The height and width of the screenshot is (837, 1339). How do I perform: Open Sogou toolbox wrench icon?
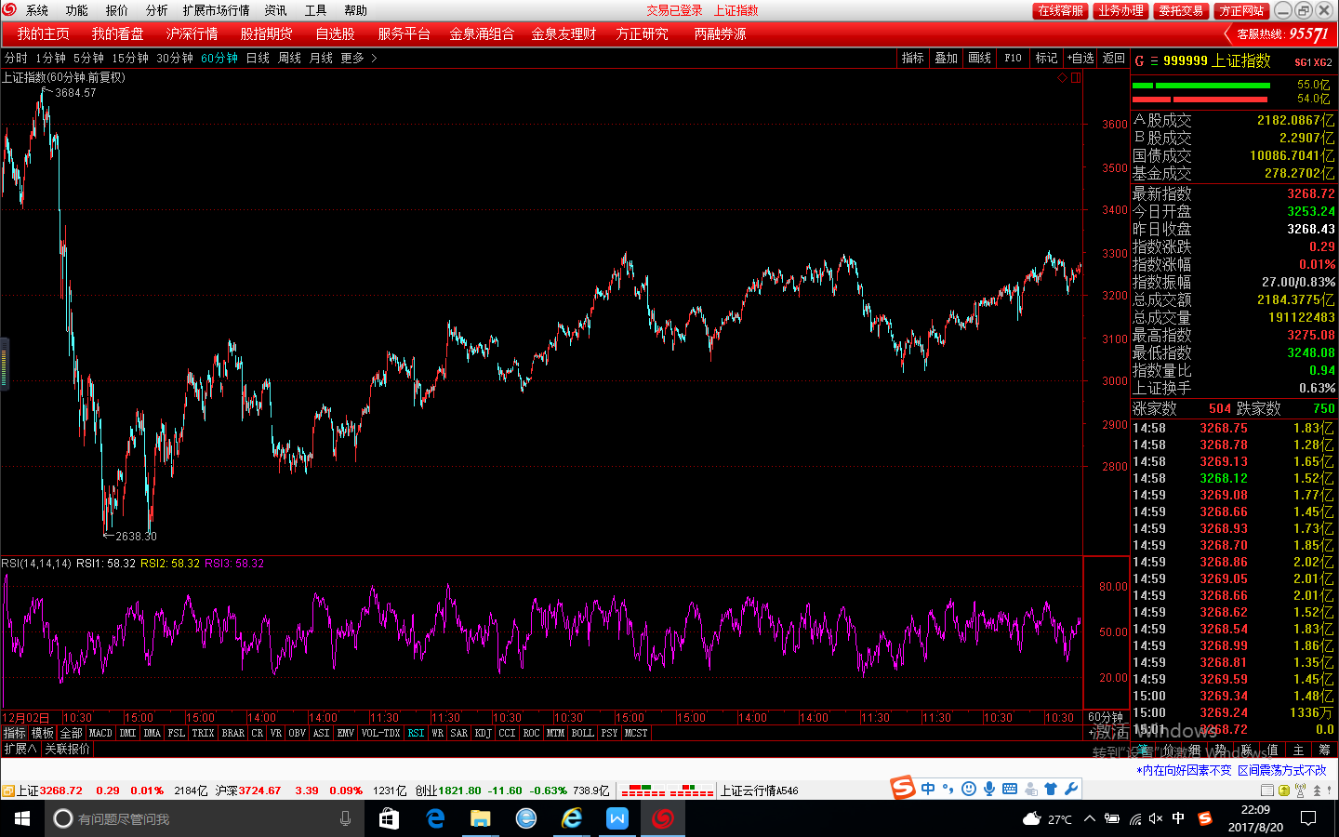tap(1071, 789)
